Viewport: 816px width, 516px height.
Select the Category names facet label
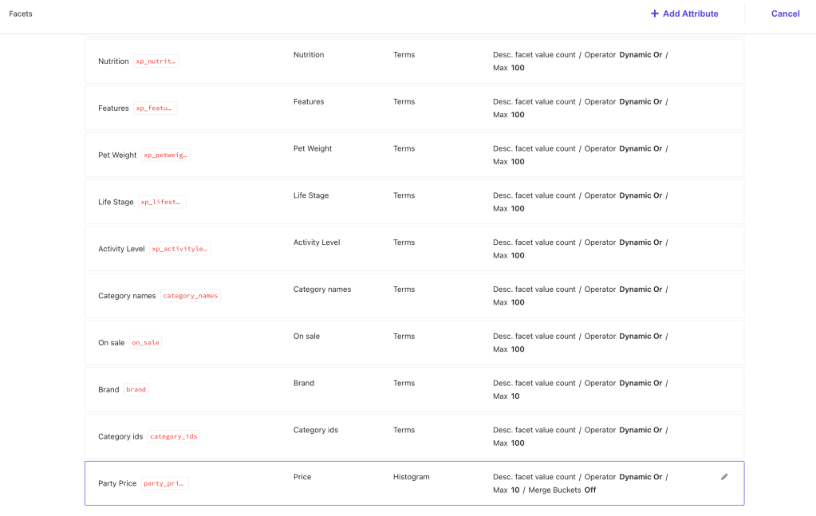(x=127, y=296)
